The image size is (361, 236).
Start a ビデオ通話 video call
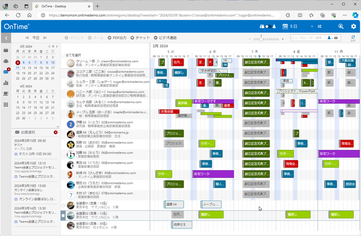click(x=166, y=38)
